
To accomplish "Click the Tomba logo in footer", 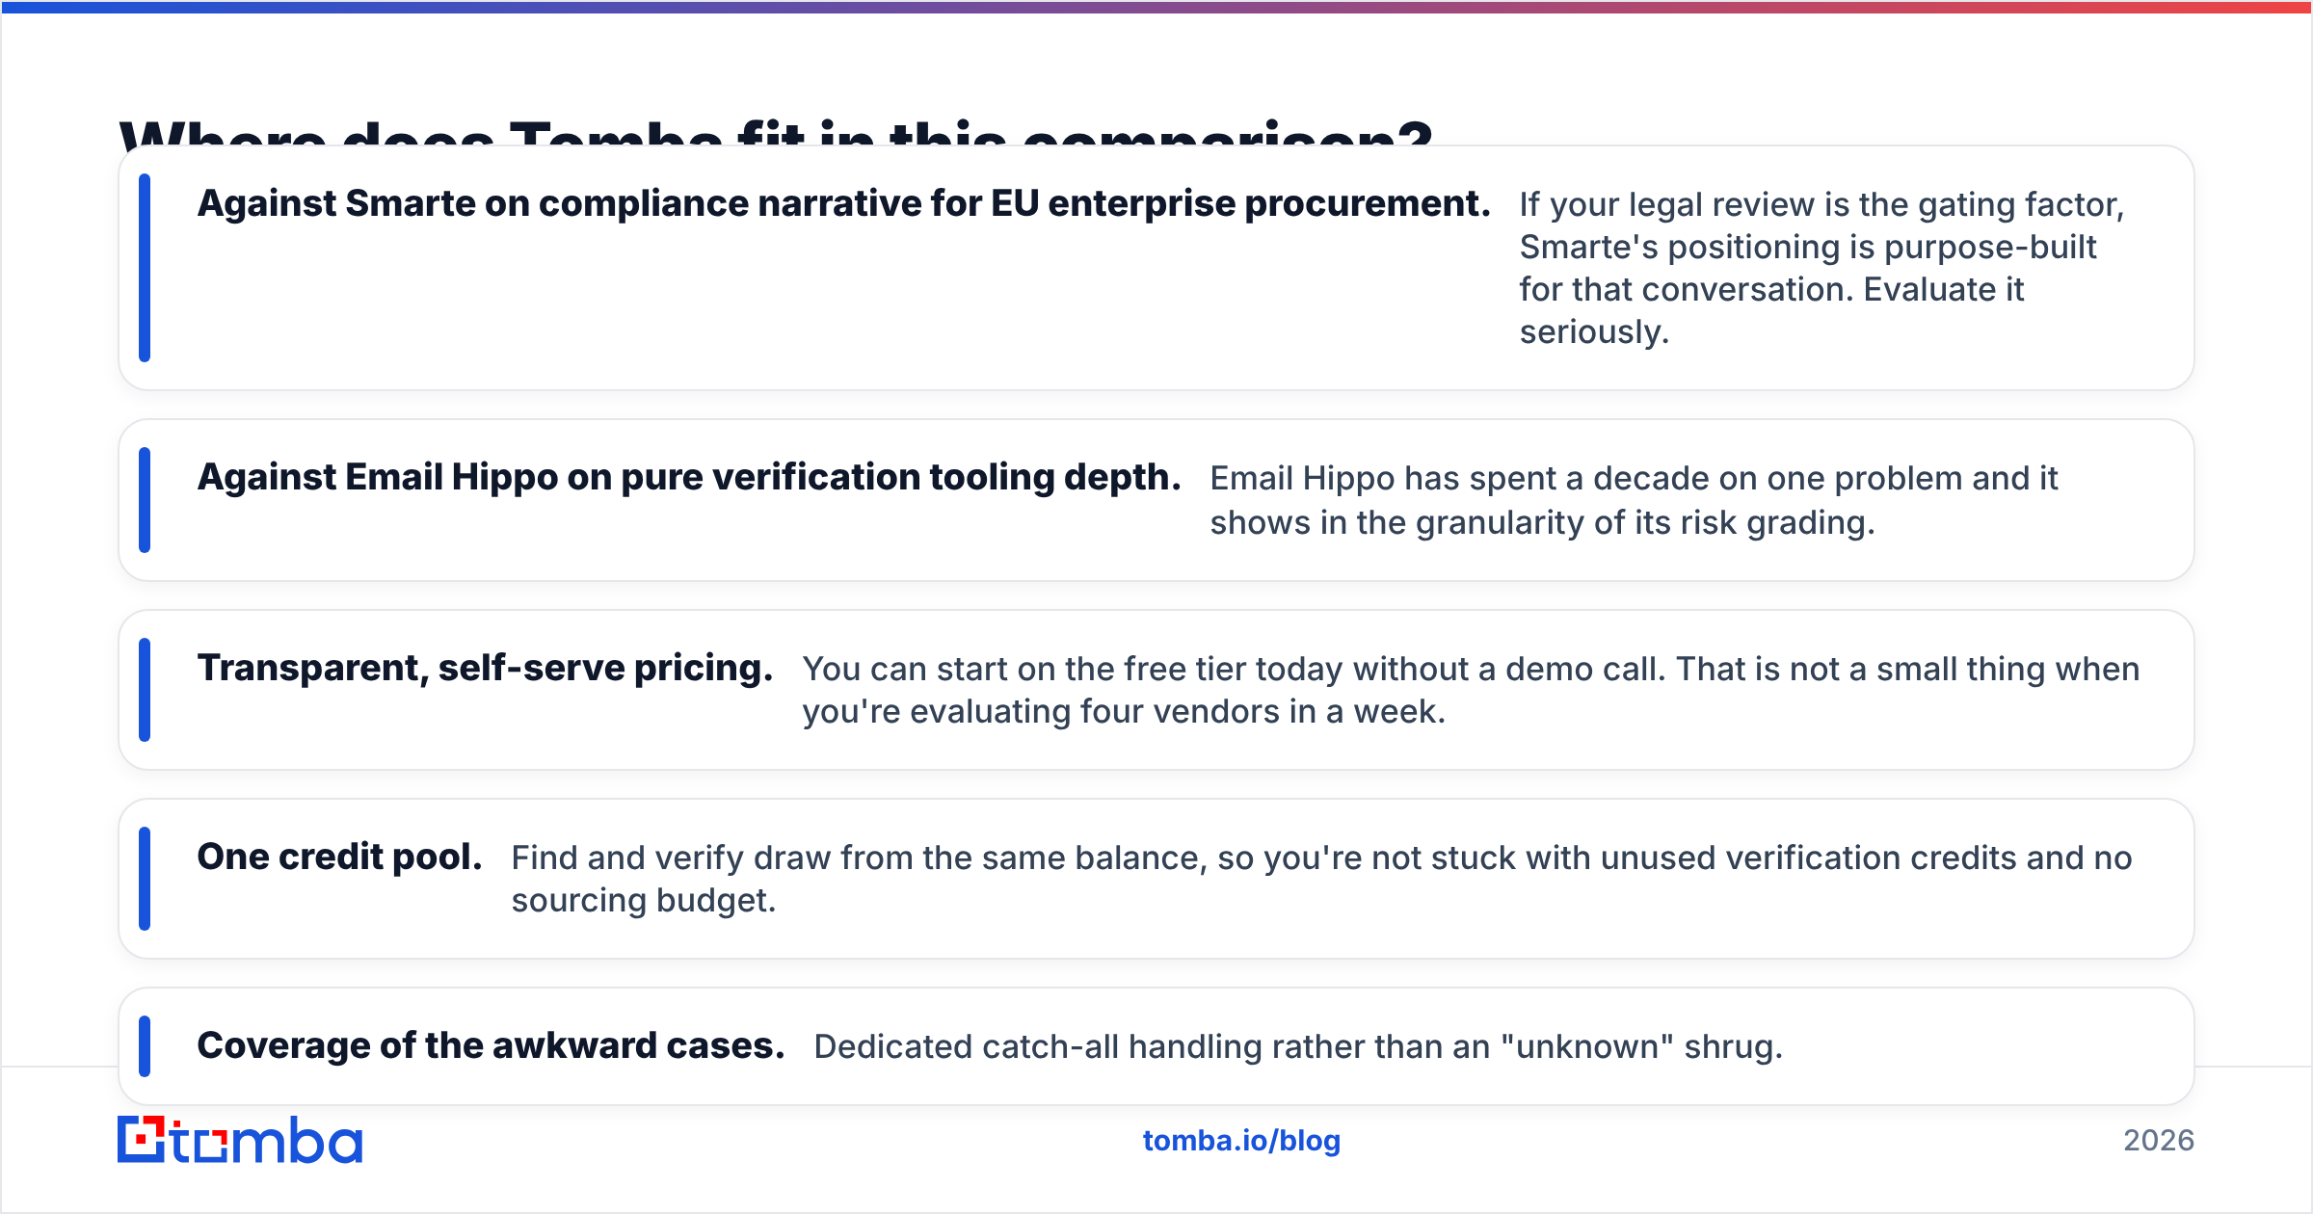I will (240, 1140).
